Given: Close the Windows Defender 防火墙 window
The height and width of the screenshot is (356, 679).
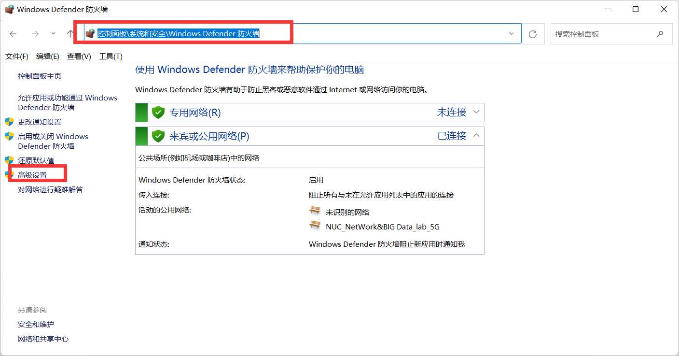Looking at the screenshot, I should [663, 9].
